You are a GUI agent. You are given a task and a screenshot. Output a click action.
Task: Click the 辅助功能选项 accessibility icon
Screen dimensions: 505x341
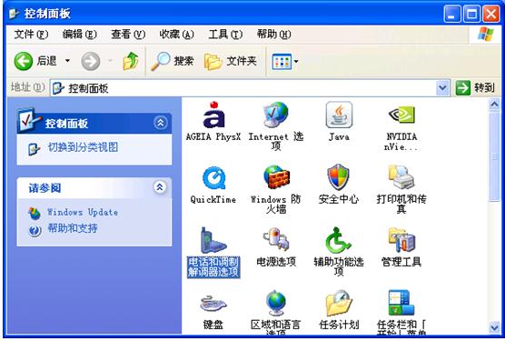point(338,240)
